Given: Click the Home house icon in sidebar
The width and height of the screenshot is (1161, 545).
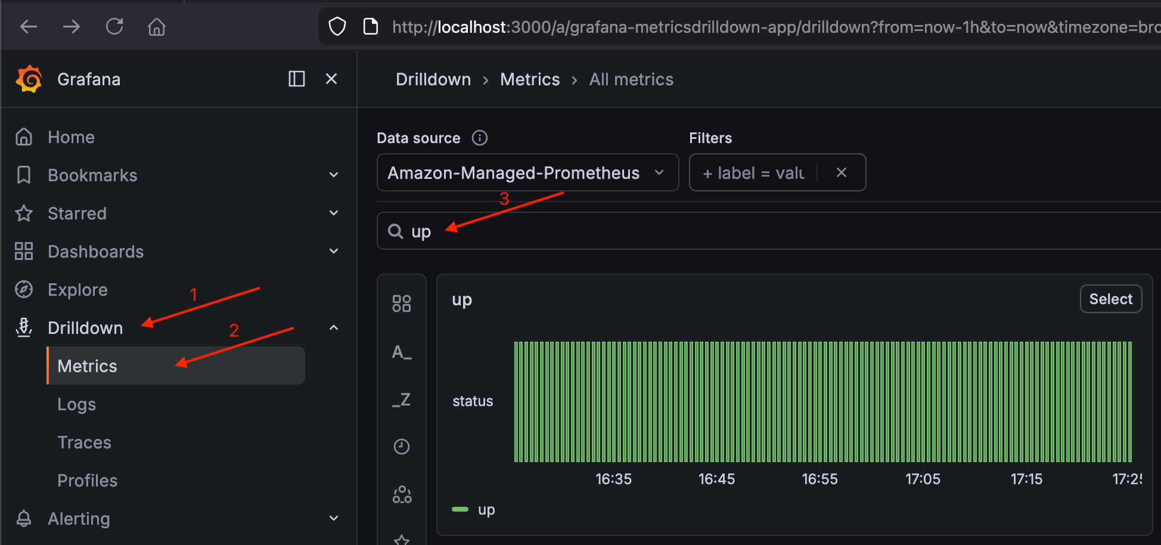Looking at the screenshot, I should 24,137.
